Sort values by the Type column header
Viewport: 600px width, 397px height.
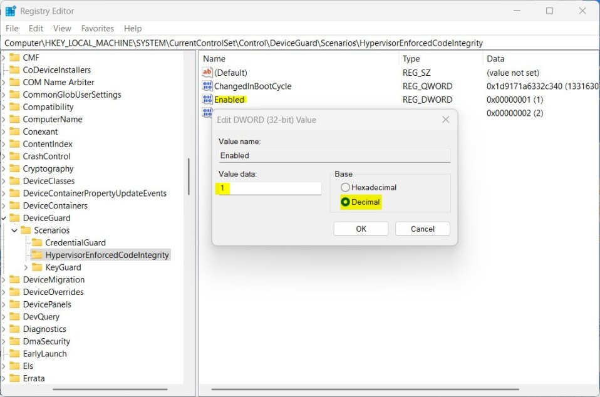tap(441, 58)
